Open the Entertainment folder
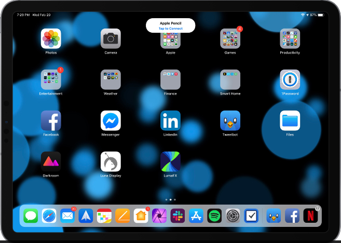This screenshot has height=243, width=341. (51, 79)
